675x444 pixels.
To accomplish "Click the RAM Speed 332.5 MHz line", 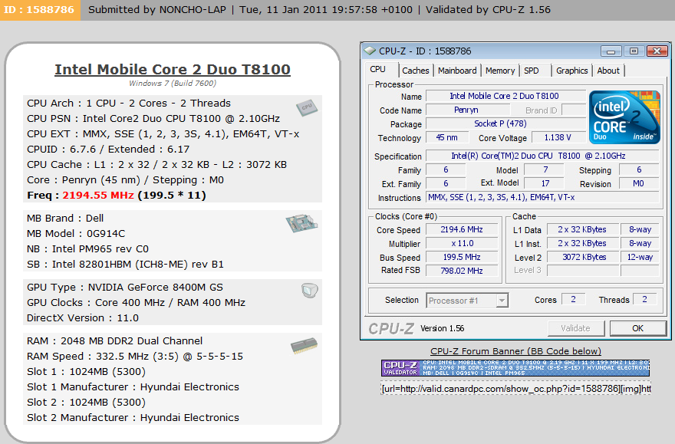I will point(135,357).
